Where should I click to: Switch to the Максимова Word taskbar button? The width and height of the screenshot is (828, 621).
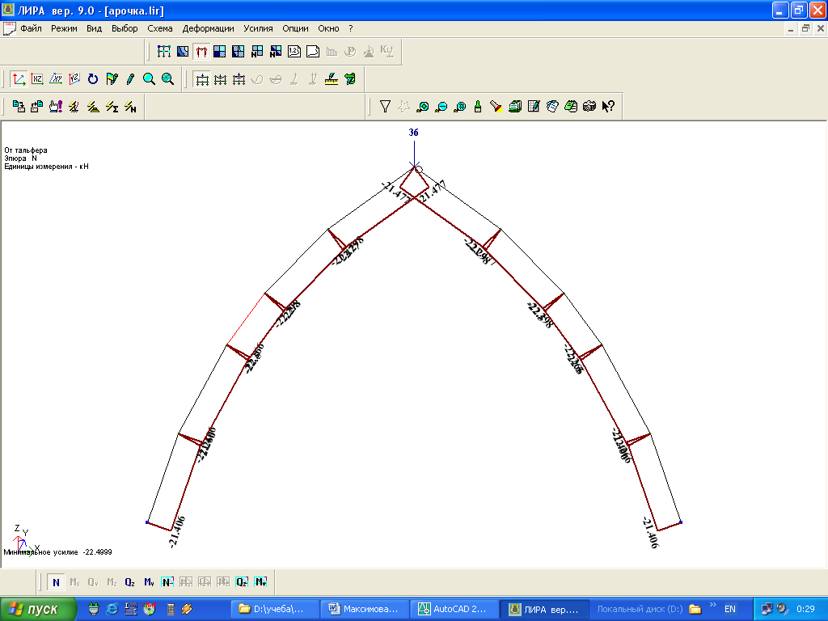[365, 610]
